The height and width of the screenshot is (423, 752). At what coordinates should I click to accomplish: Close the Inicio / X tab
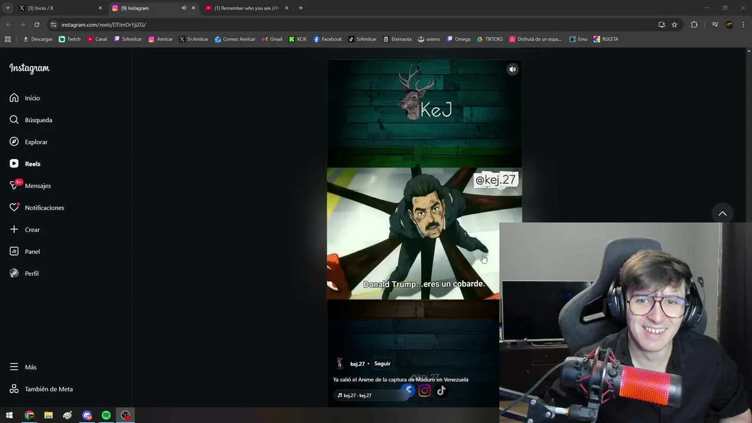click(x=100, y=8)
